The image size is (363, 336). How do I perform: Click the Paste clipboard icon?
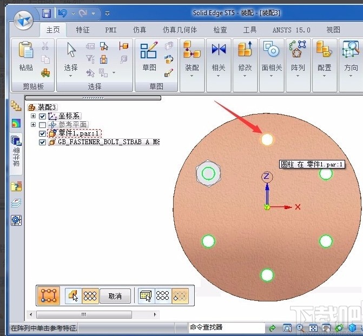coord(26,50)
